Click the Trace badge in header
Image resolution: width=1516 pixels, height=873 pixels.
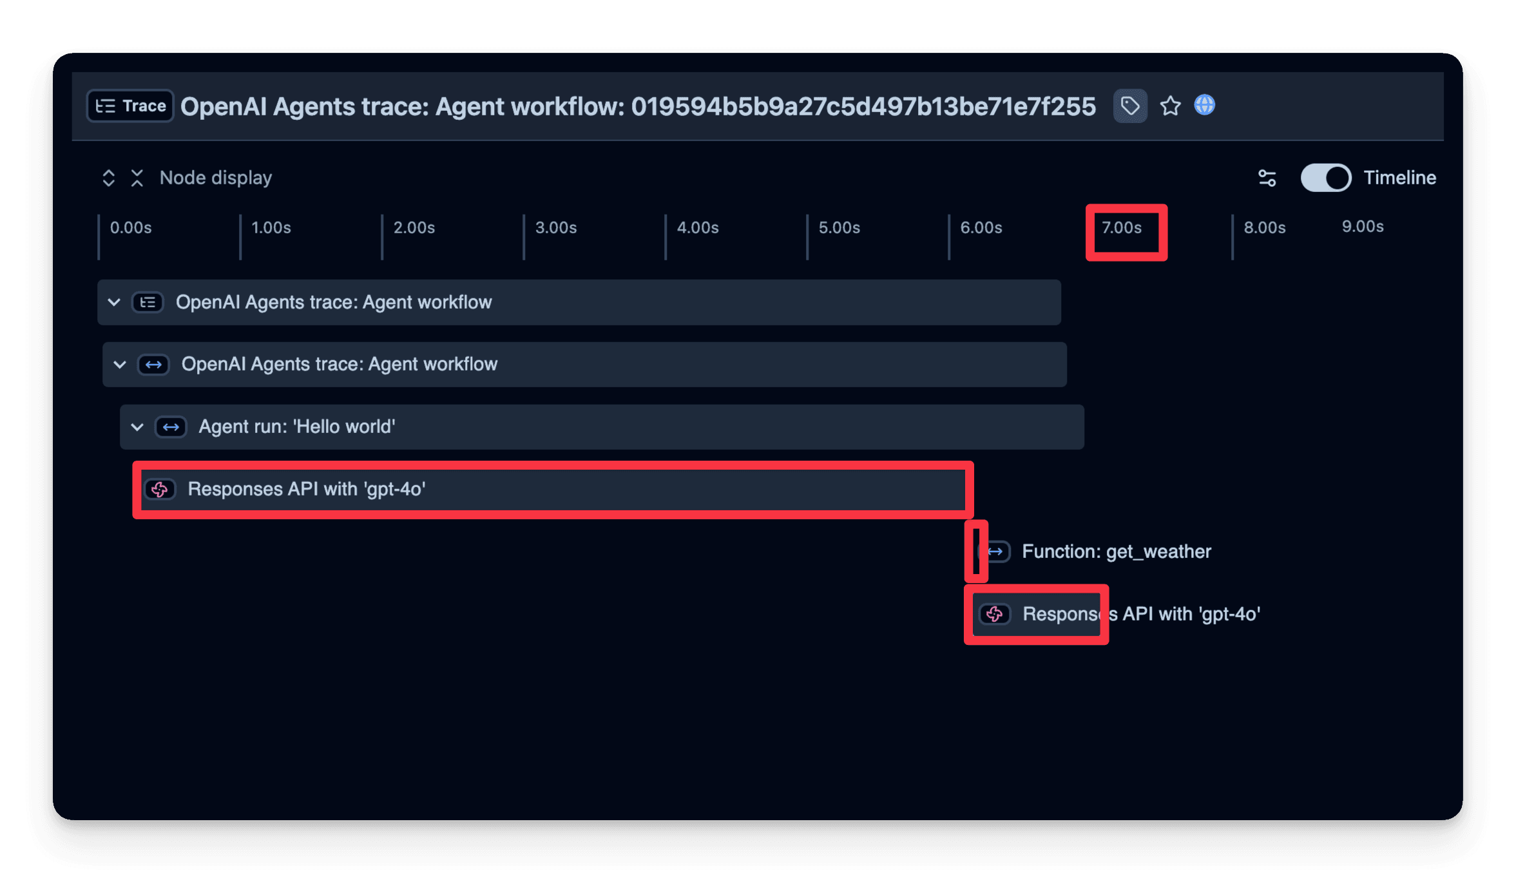(131, 106)
